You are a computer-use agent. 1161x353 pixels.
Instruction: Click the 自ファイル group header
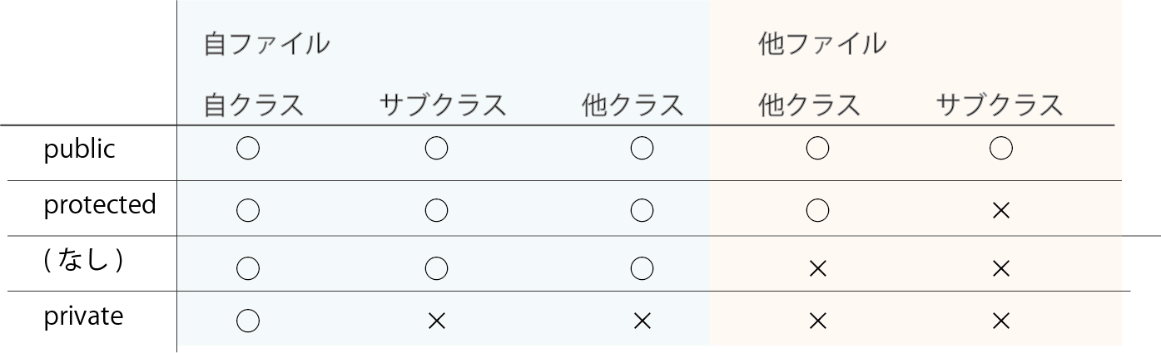pyautogui.click(x=266, y=44)
